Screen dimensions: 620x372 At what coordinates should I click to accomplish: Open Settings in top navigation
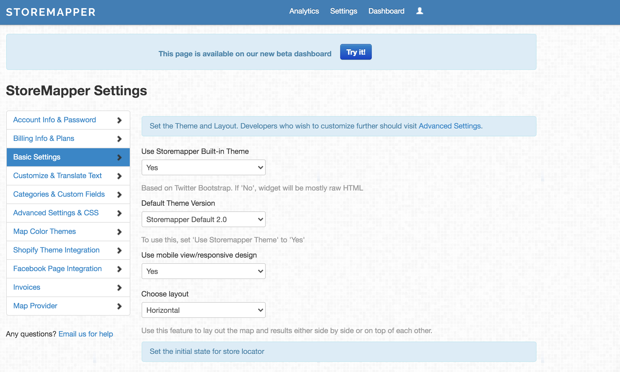pos(344,11)
